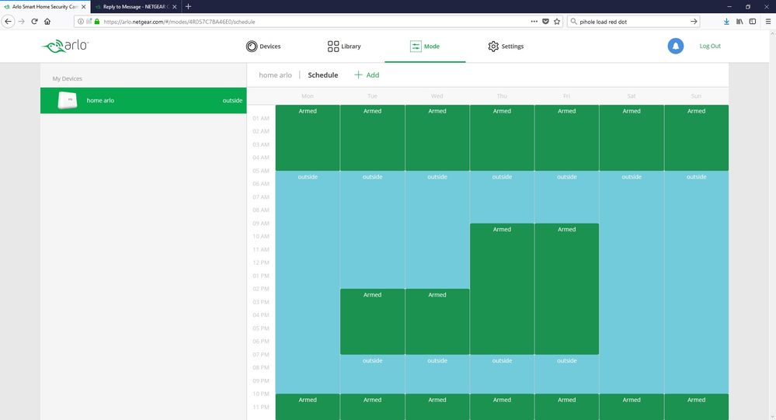Viewport: 776px width, 420px height.
Task: Click the search magnifier icon
Action: point(573,21)
